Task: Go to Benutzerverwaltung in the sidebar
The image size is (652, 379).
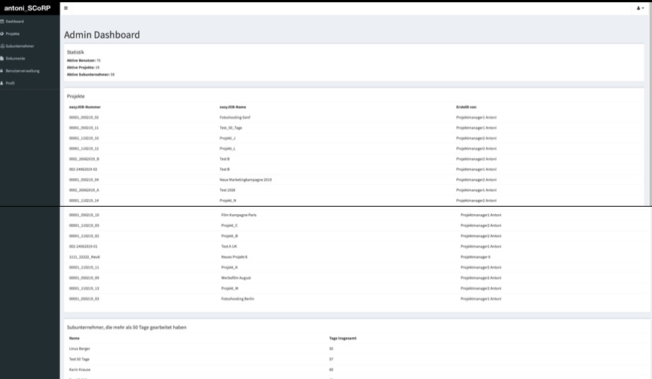Action: point(22,71)
